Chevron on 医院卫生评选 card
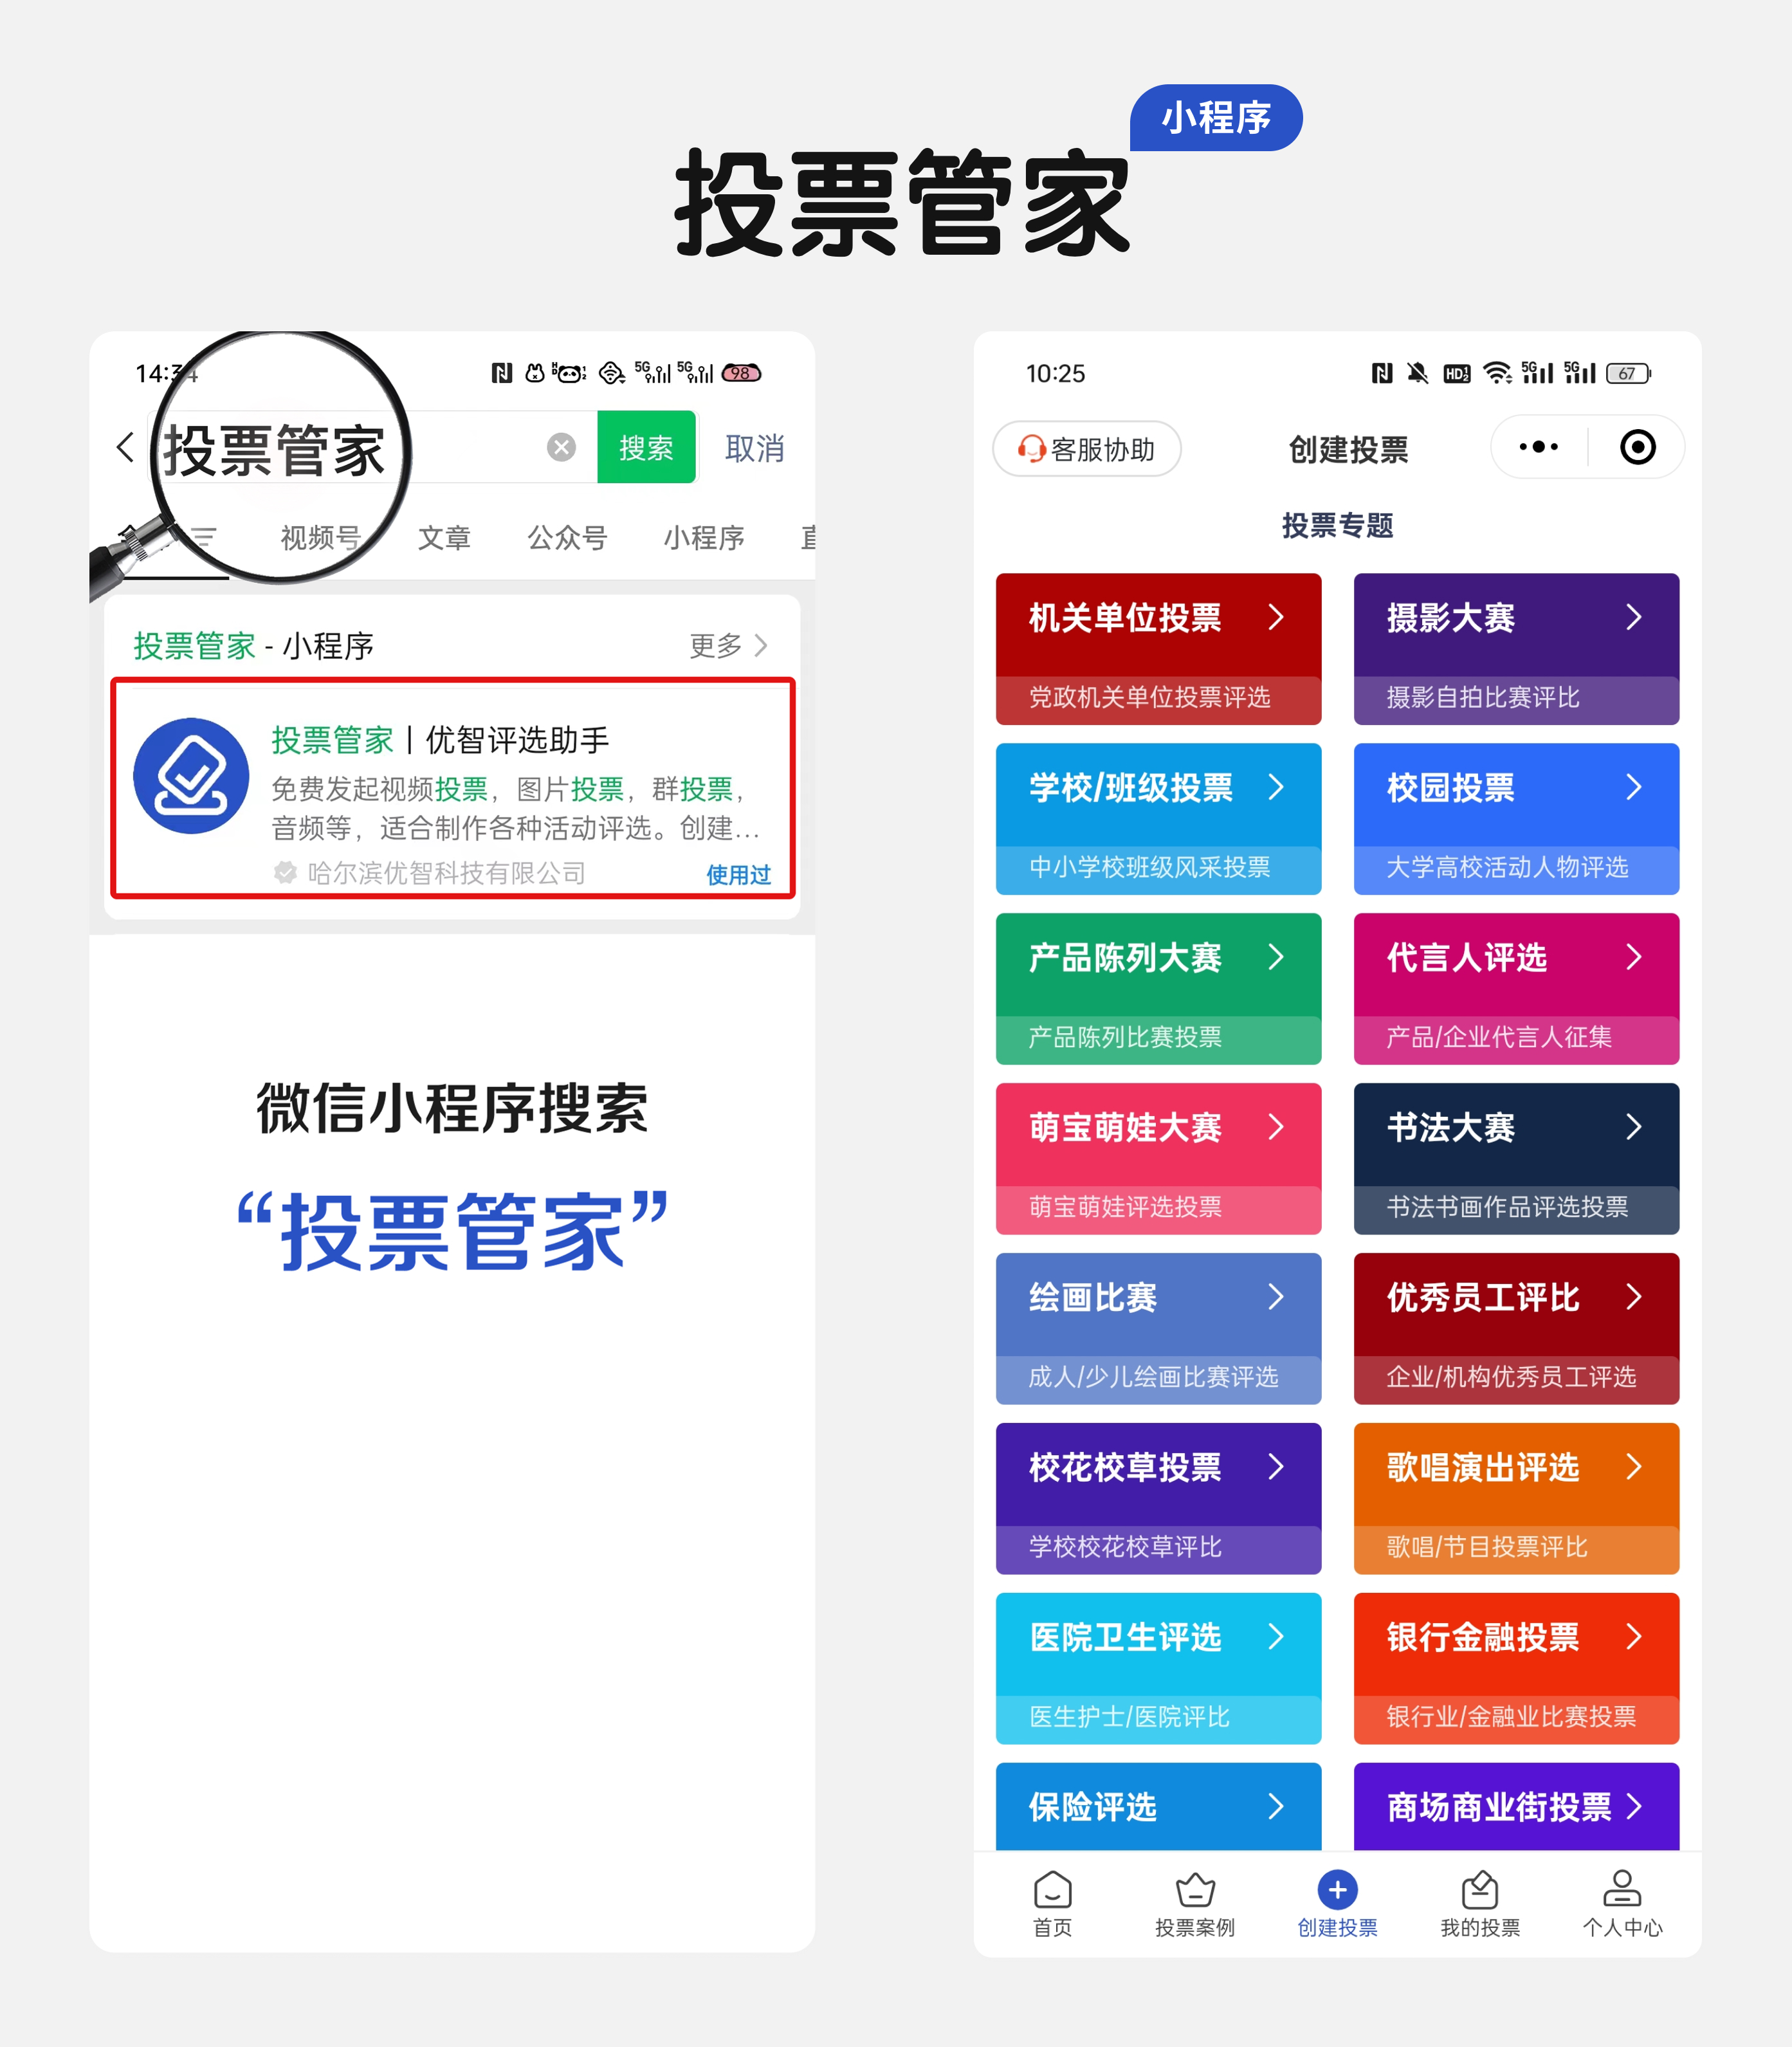 pos(1275,1637)
